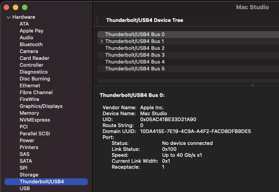Screen dimensions: 279x192
Task: Select Thunderbolt/USB4 Bus 4 row
Action: [188, 62]
